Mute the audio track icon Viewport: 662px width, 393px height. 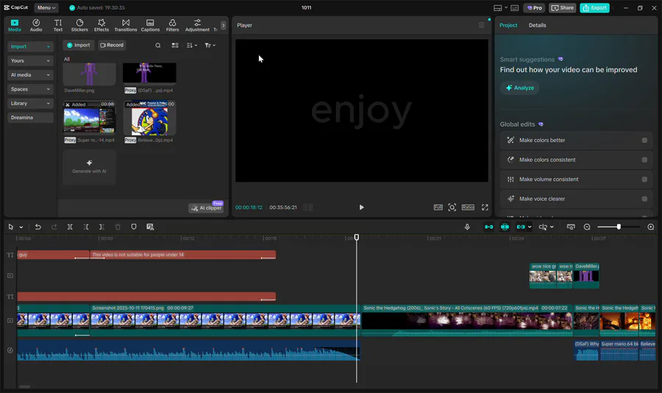(10, 350)
